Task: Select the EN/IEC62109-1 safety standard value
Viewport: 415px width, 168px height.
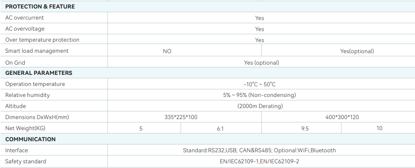Action: 239,161
